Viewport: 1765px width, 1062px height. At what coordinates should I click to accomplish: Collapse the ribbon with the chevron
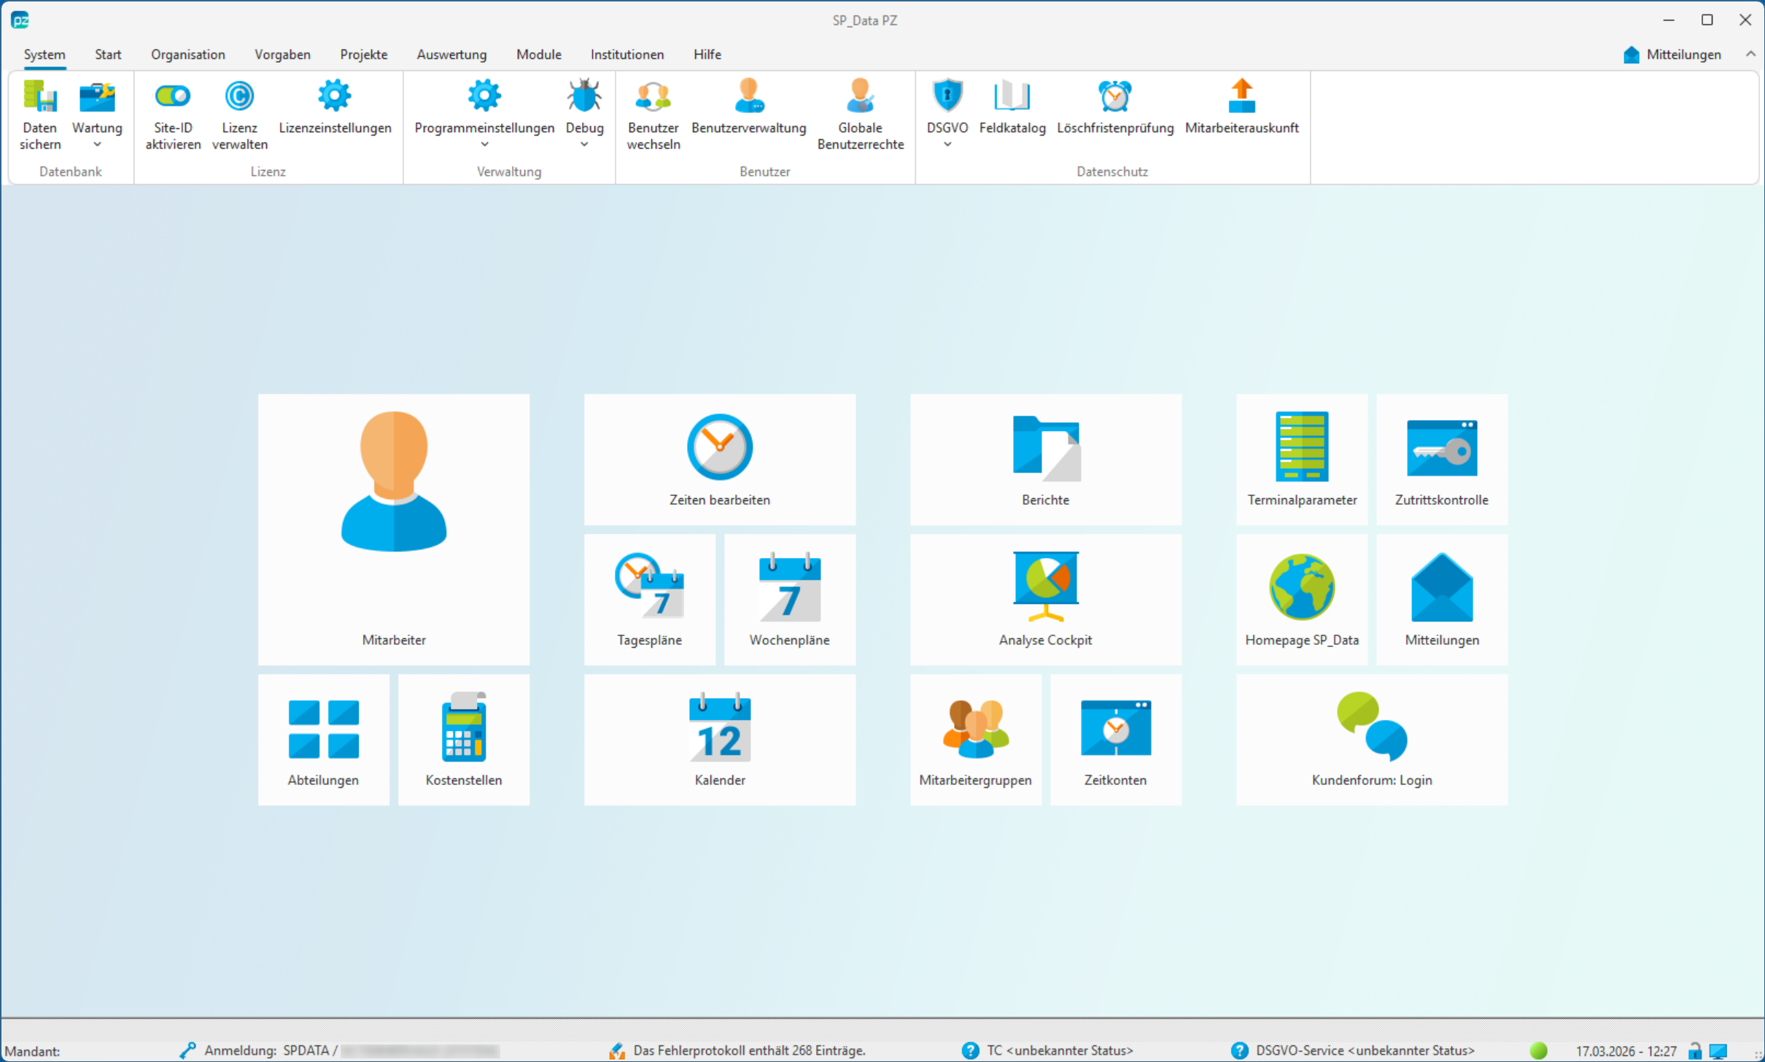tap(1750, 54)
